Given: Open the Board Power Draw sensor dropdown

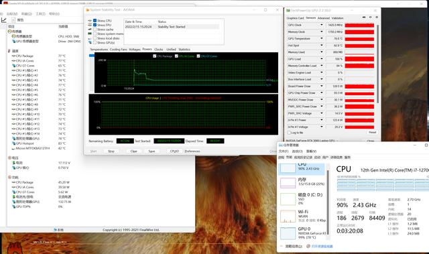Looking at the screenshot, I should tap(322, 86).
